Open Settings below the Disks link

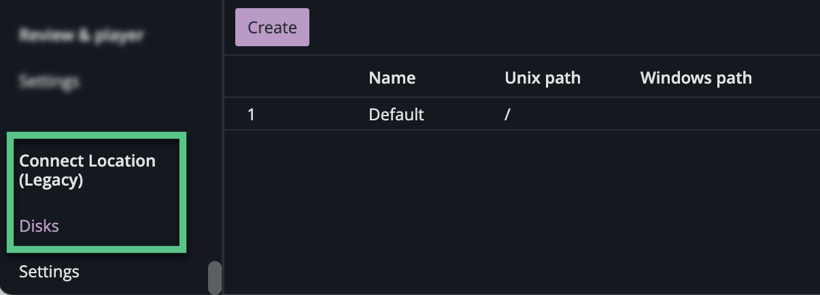click(49, 272)
